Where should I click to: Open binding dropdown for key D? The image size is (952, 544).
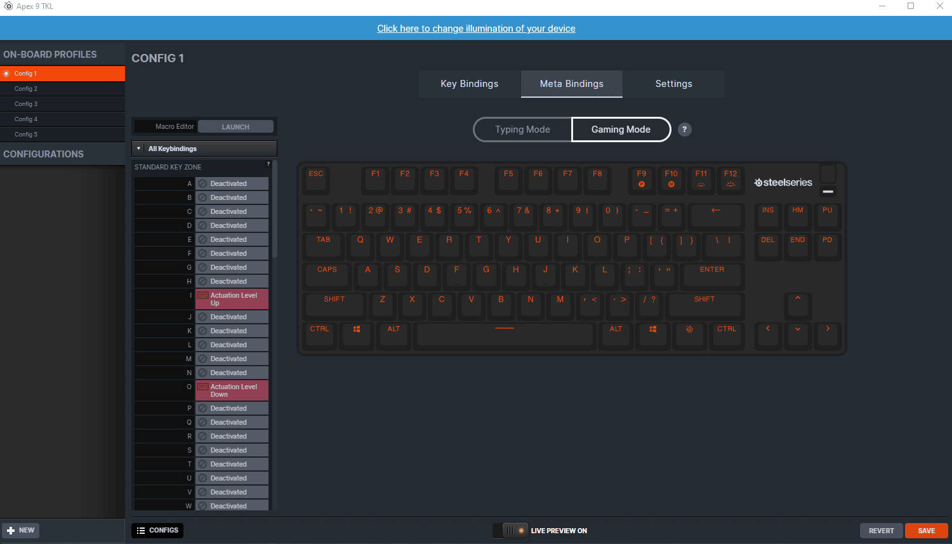pos(232,225)
